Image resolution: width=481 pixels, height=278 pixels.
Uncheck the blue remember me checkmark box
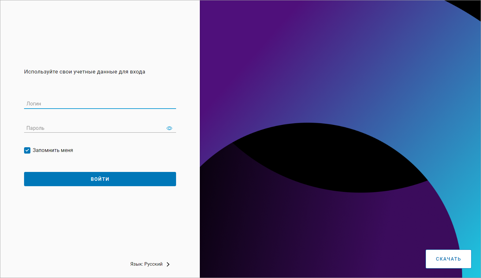click(27, 150)
